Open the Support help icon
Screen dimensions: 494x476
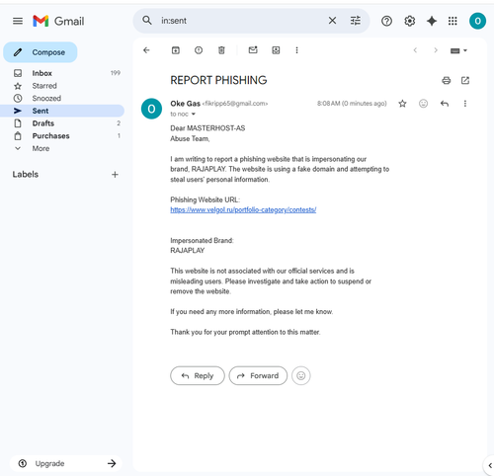(x=386, y=21)
